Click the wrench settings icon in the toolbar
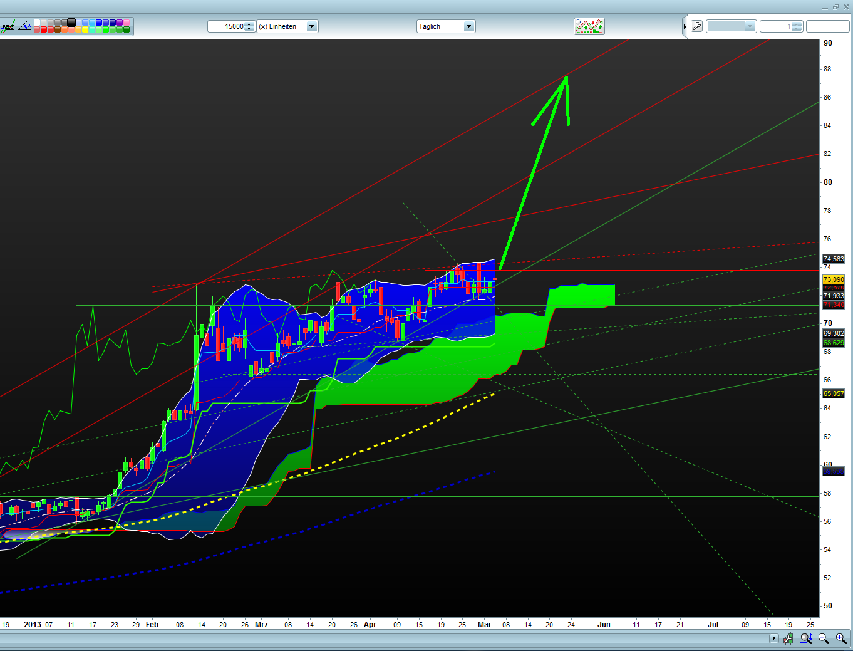 tap(696, 26)
